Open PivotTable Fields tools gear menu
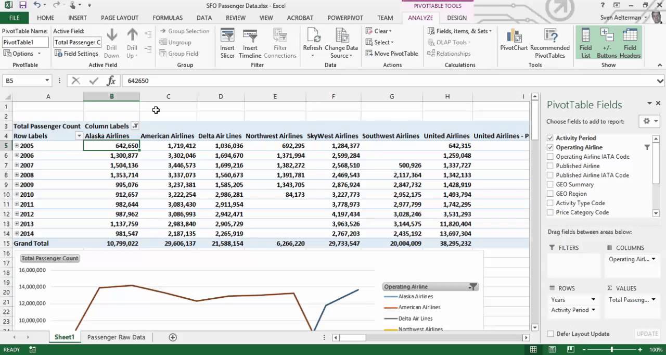 point(650,121)
